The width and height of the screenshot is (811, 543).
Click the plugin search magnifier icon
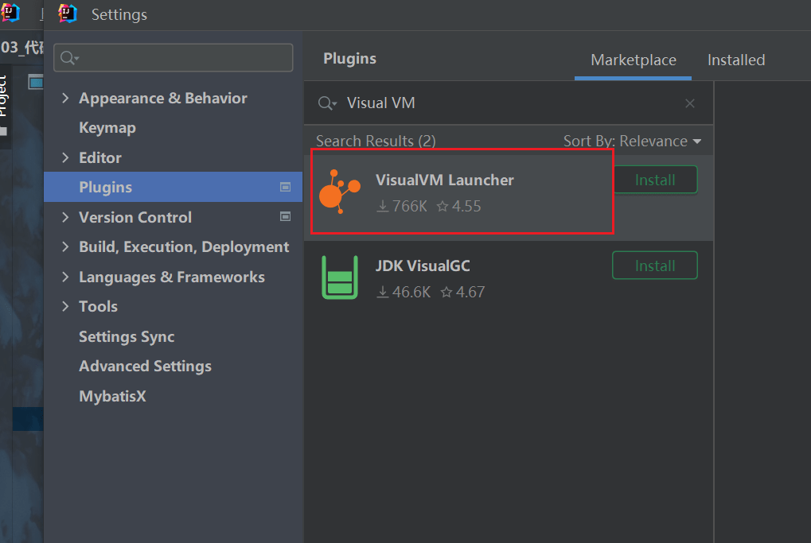point(327,103)
